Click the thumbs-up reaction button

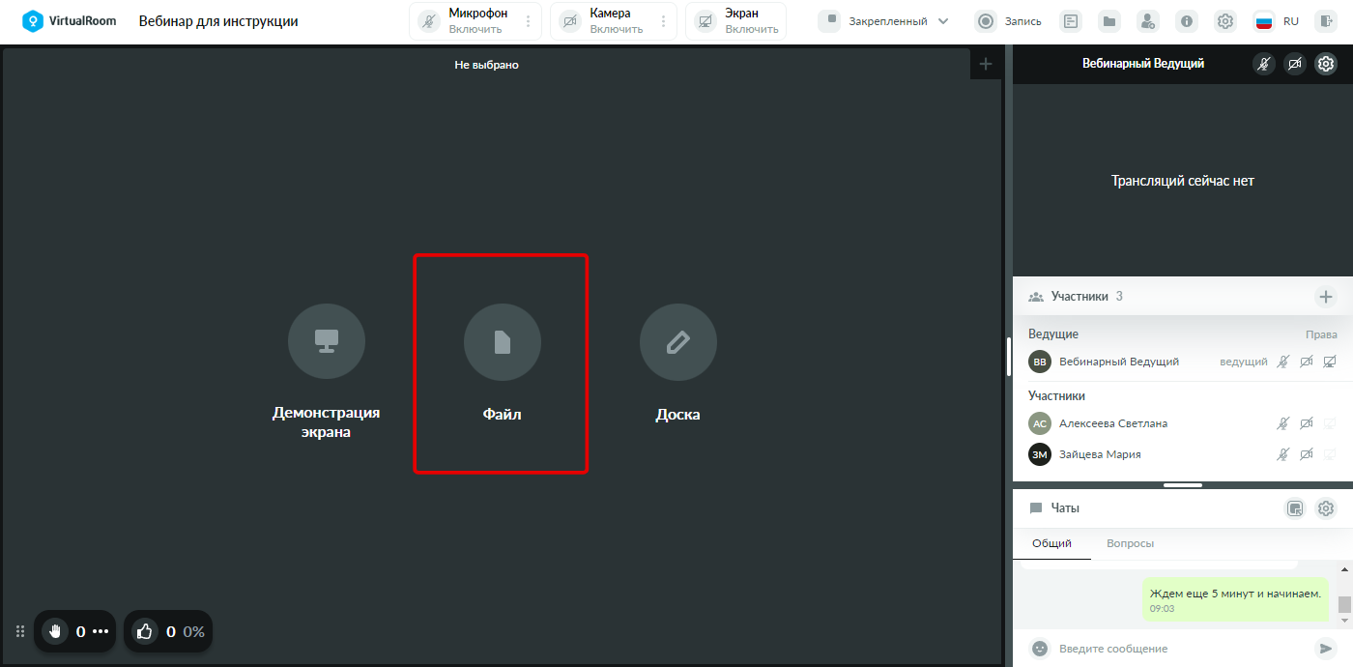[145, 631]
